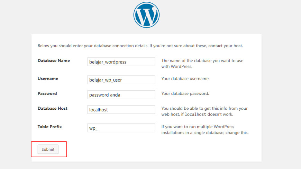Focus the Table Prefix field with wp_
The width and height of the screenshot is (301, 169).
click(121, 128)
